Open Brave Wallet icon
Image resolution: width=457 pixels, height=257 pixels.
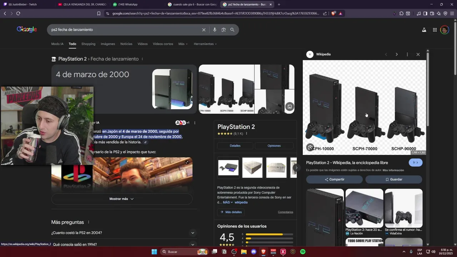click(x=432, y=14)
